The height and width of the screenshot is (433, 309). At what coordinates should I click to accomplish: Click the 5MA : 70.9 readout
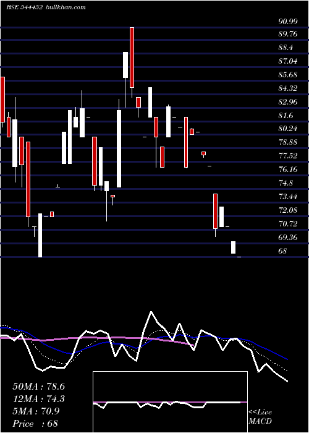pyautogui.click(x=36, y=411)
